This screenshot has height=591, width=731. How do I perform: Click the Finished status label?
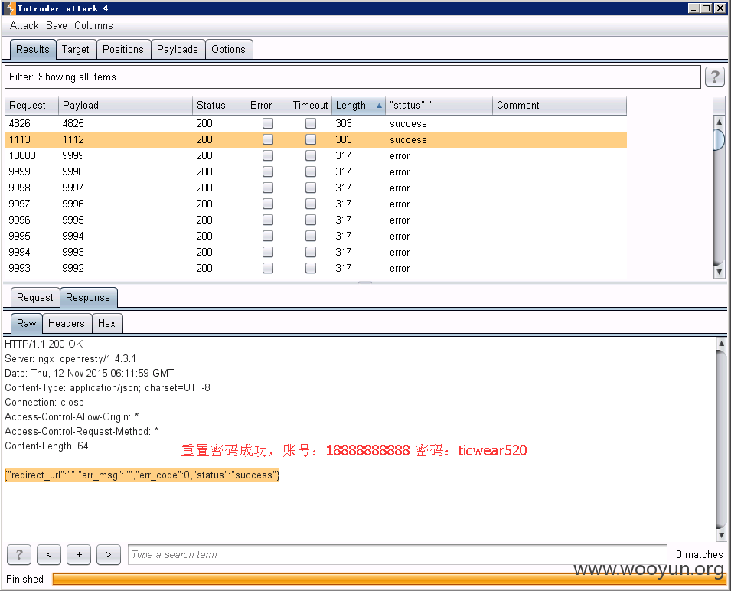pos(24,579)
